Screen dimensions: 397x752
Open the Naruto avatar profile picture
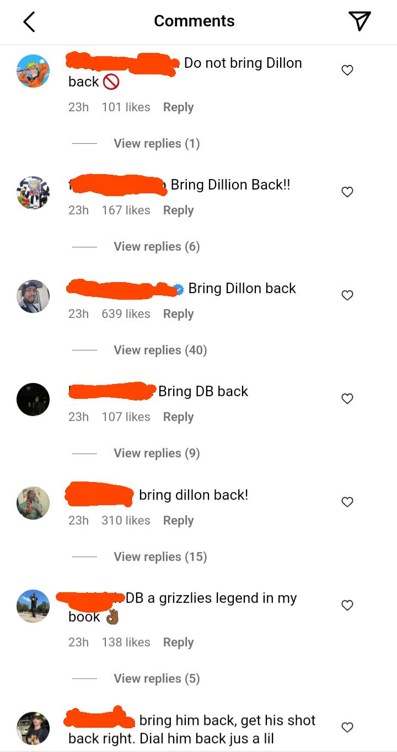33,71
